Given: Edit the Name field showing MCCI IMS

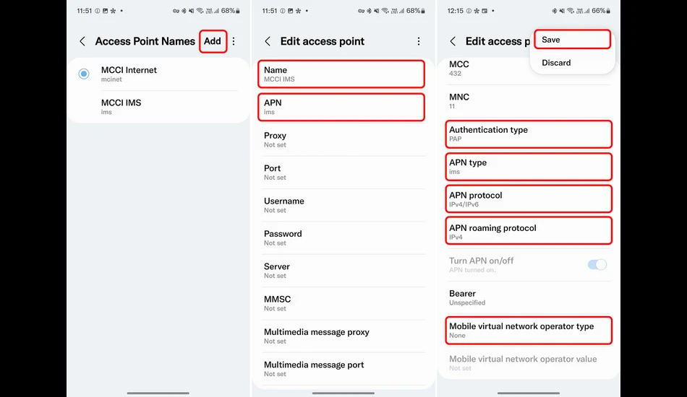Looking at the screenshot, I should 341,74.
